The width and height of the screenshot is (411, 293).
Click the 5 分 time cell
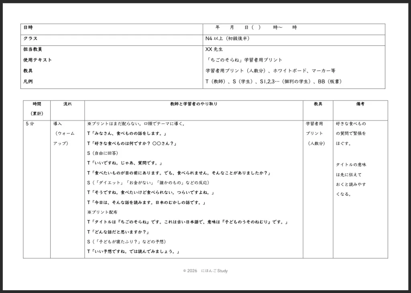coord(30,124)
